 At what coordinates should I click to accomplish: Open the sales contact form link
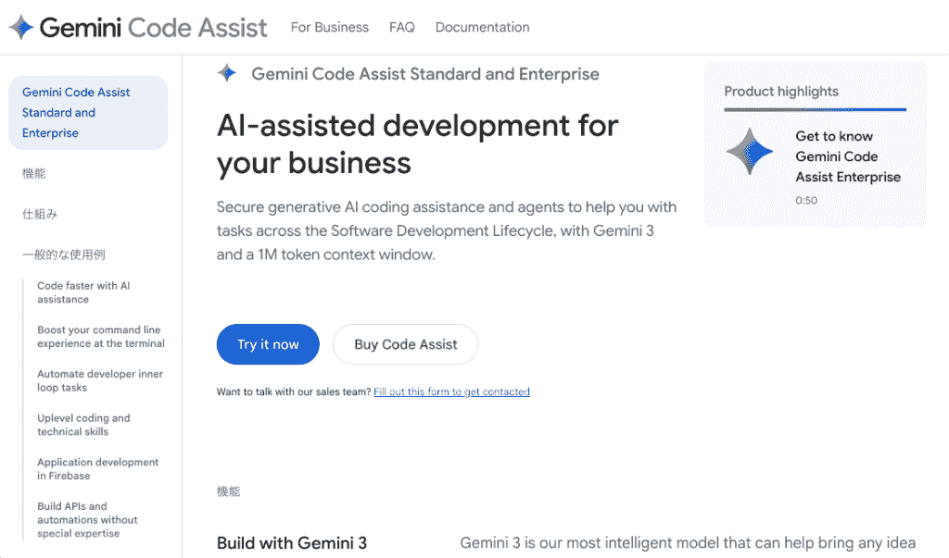[x=451, y=391]
